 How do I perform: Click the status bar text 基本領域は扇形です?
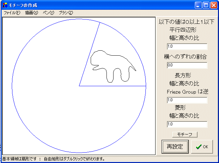click(19, 159)
